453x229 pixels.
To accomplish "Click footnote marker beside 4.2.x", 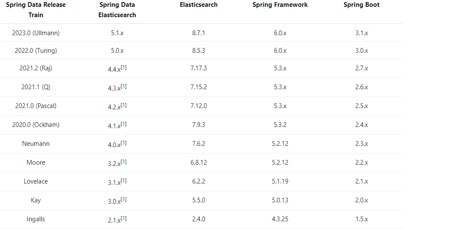I will tap(124, 105).
